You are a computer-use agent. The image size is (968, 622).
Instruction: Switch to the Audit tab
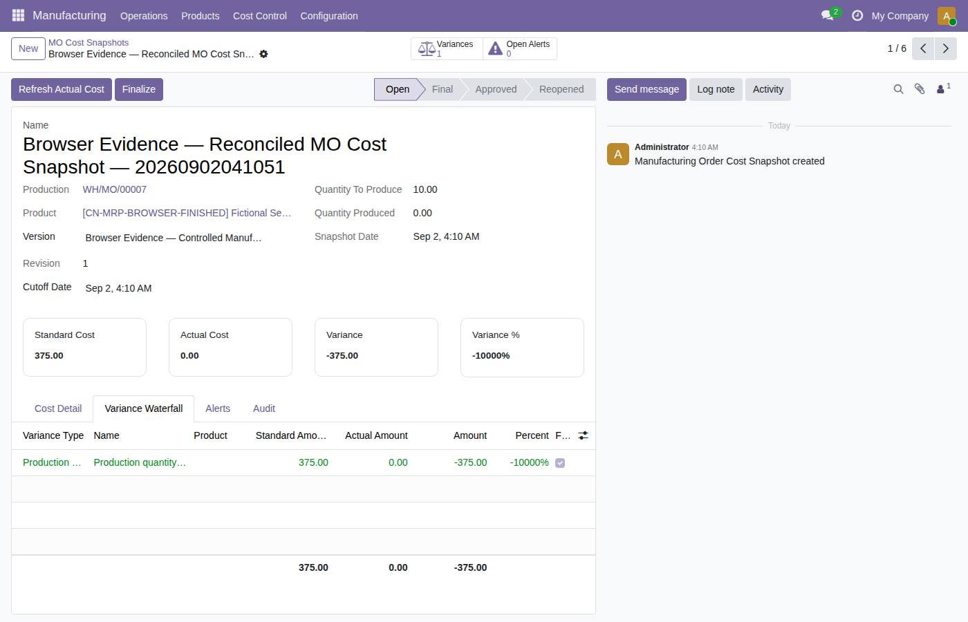(x=264, y=408)
